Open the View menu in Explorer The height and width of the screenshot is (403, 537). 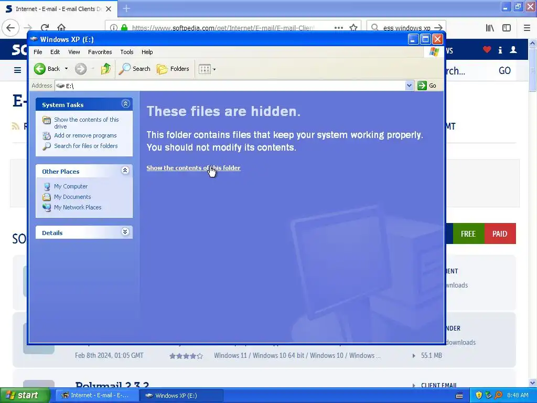click(74, 52)
